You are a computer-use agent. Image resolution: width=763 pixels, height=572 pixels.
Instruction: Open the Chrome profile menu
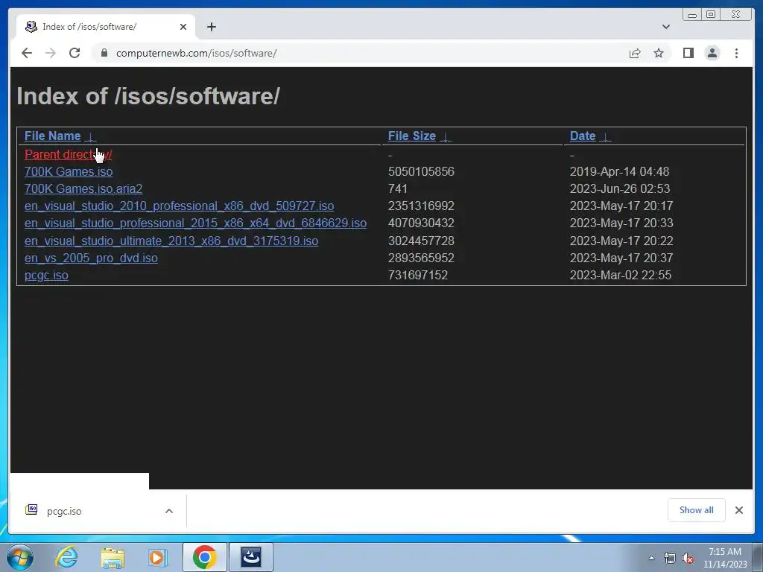point(712,53)
